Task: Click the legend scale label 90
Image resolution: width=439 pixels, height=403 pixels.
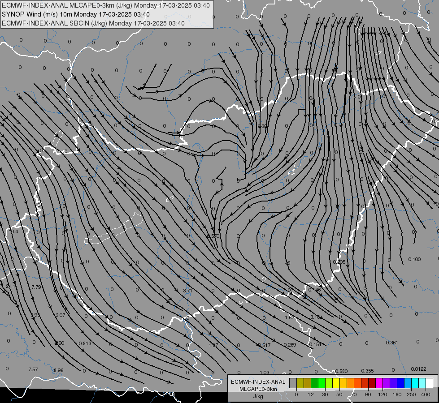Action: (x=368, y=394)
